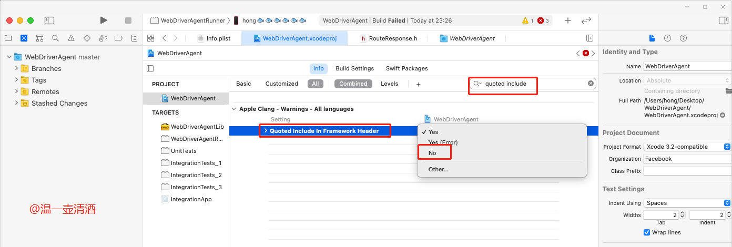Hide the project and targets list

pos(150,68)
